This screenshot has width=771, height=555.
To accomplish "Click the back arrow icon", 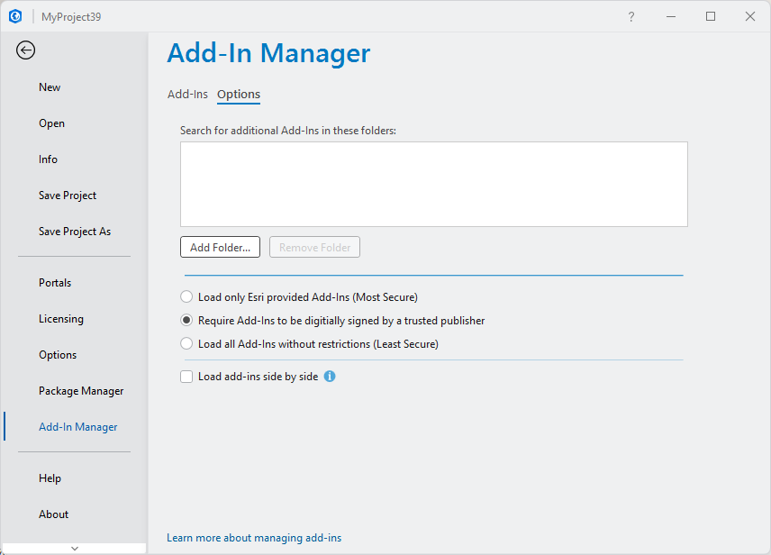I will click(25, 50).
